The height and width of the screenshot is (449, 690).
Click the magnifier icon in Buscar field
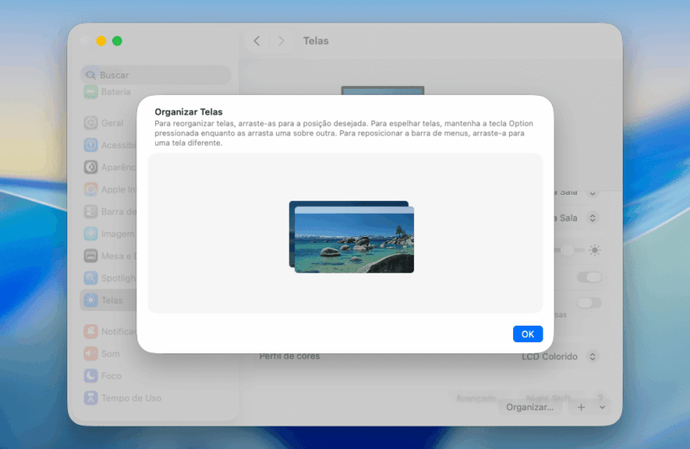click(91, 75)
